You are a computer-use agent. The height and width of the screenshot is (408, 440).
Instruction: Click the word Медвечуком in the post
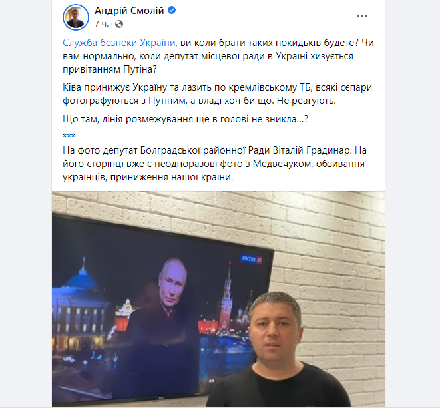click(283, 164)
